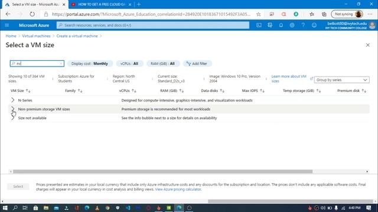The height and width of the screenshot is (212, 378).
Task: Switch to the HOW TO GET A FREE CLOUD tab
Action: (x=101, y=4)
